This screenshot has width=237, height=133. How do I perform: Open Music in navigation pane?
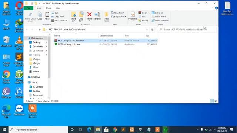36,67
